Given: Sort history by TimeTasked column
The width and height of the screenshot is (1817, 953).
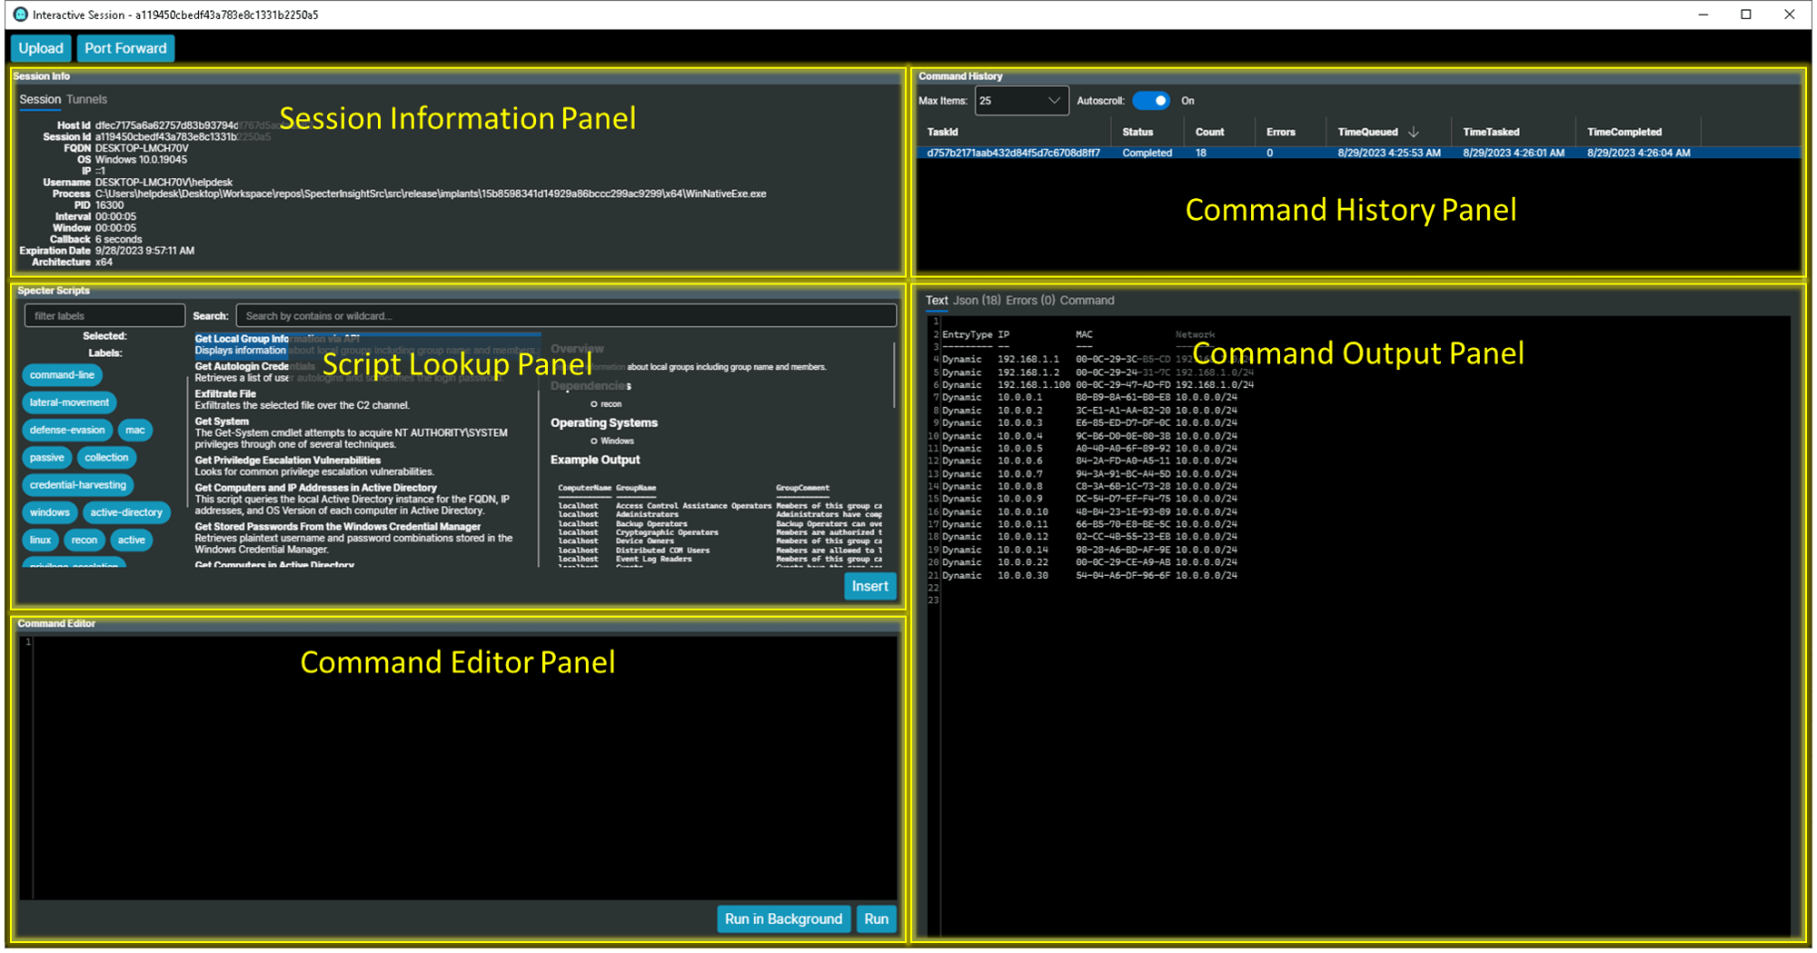Looking at the screenshot, I should (x=1491, y=133).
